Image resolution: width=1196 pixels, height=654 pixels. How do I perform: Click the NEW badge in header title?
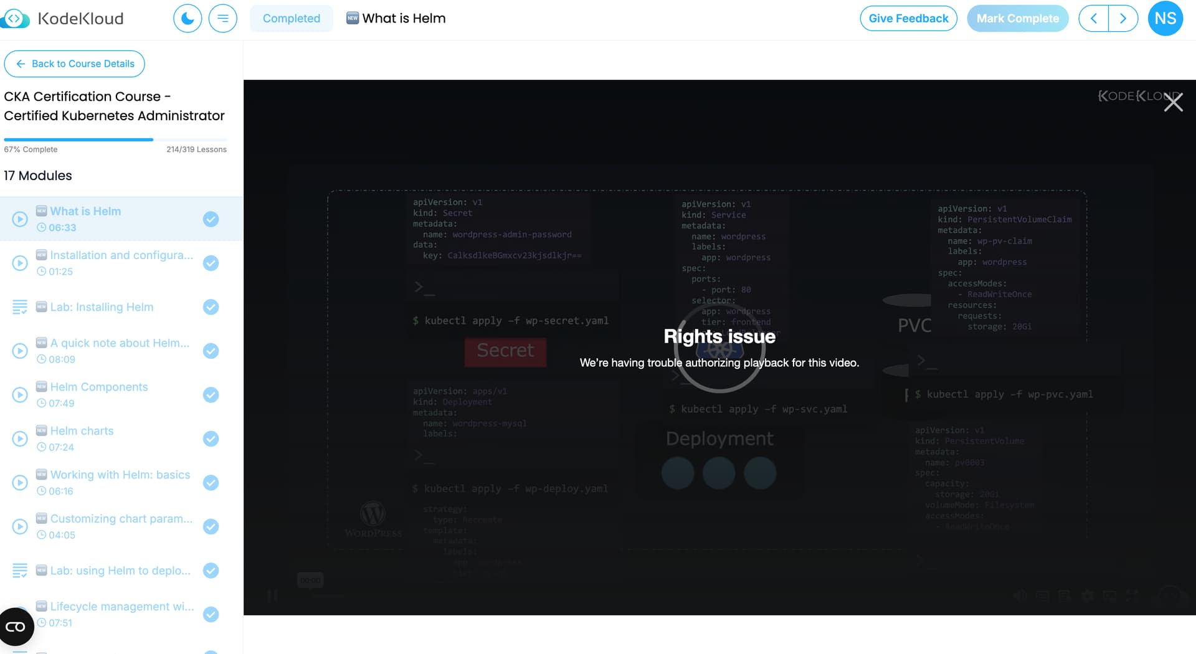click(x=353, y=18)
